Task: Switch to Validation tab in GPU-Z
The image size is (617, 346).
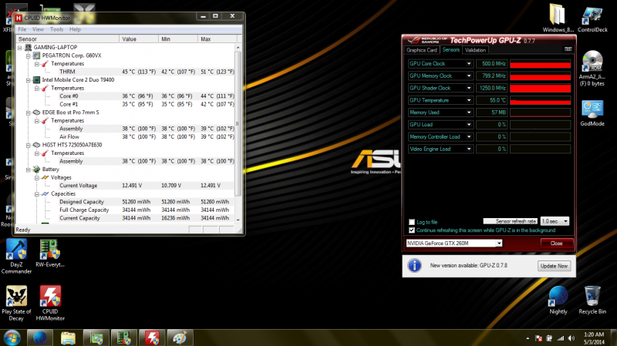Action: tap(475, 50)
